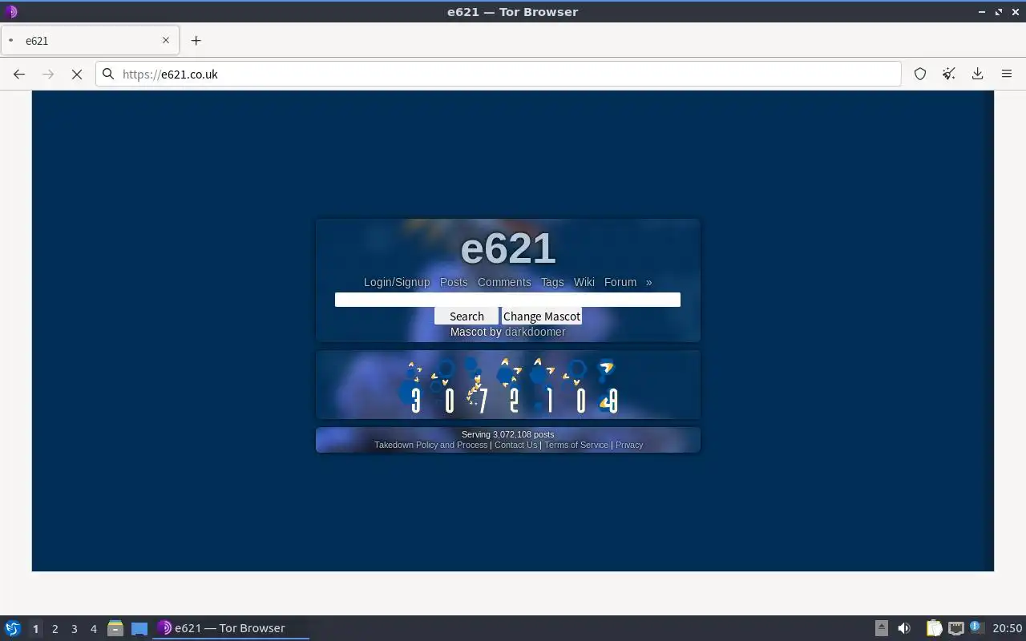Switch to workspace 3
The width and height of the screenshot is (1026, 641).
click(74, 628)
